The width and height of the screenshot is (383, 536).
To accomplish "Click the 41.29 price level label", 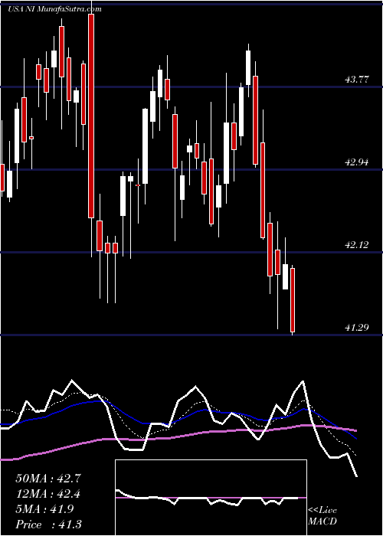I will (x=357, y=328).
